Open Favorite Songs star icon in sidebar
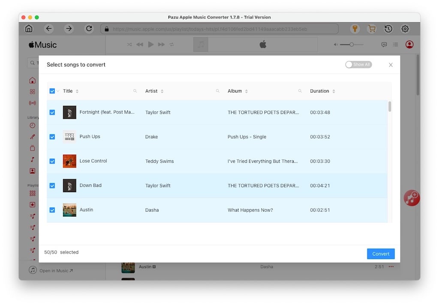Image resolution: width=439 pixels, height=305 pixels. (x=33, y=204)
